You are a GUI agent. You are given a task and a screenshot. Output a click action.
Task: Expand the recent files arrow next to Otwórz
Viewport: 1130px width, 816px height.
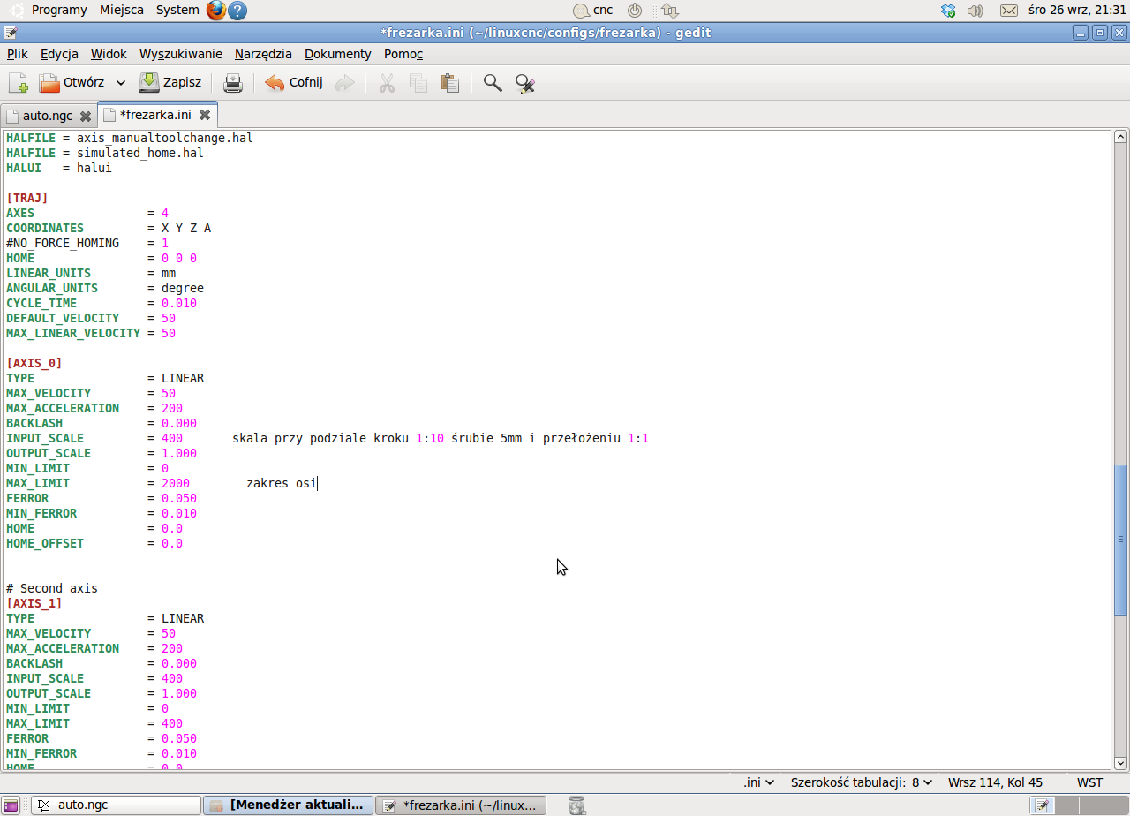tap(121, 83)
